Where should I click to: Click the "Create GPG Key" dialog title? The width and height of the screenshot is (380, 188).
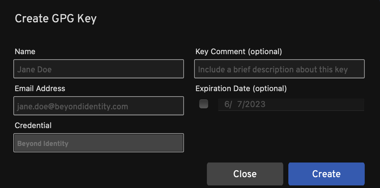(x=56, y=18)
